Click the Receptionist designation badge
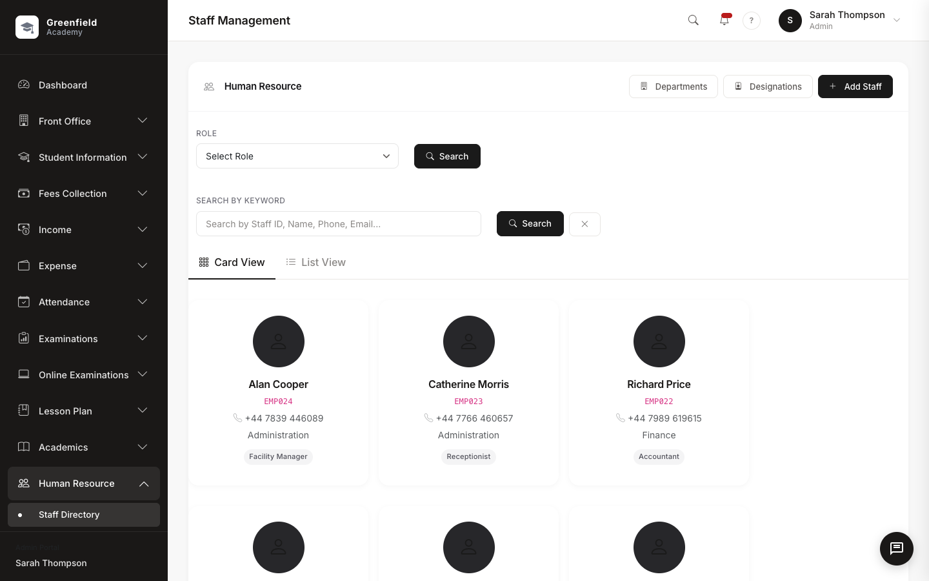This screenshot has height=581, width=929. click(x=469, y=456)
